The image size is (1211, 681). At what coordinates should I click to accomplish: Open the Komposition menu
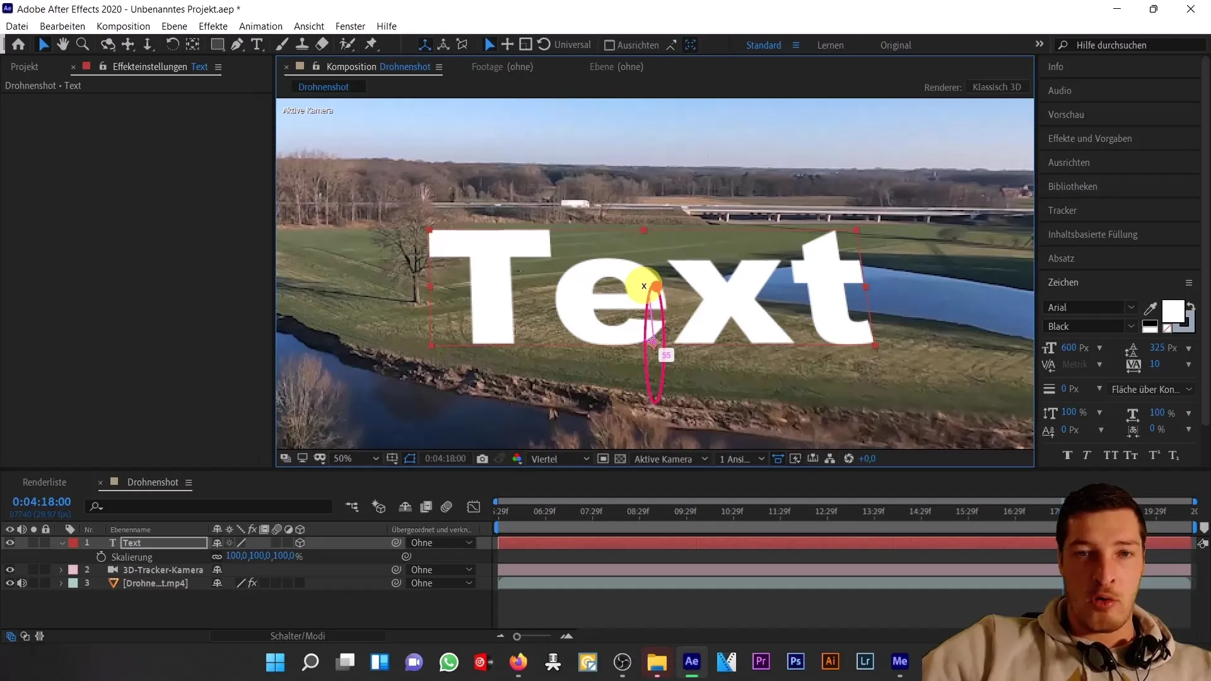pyautogui.click(x=123, y=26)
